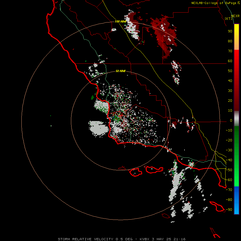Click the -80 scale value
This screenshot has height=241, width=241.
tap(229, 200)
